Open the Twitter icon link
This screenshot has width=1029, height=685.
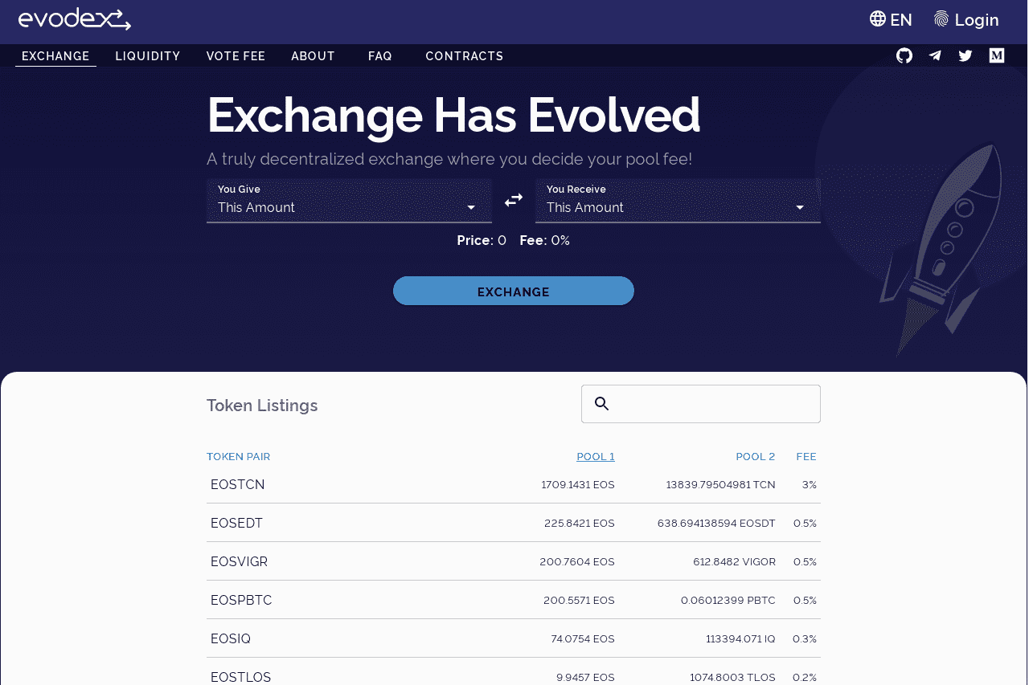coord(965,55)
